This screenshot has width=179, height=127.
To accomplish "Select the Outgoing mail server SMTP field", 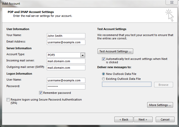I will tap(66, 68).
